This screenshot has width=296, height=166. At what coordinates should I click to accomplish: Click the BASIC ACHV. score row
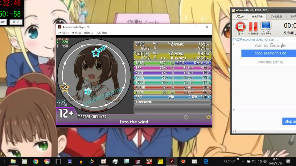(x=172, y=46)
